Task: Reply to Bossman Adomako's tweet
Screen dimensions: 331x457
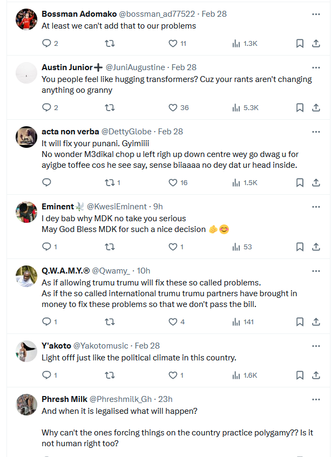Action: [46, 43]
